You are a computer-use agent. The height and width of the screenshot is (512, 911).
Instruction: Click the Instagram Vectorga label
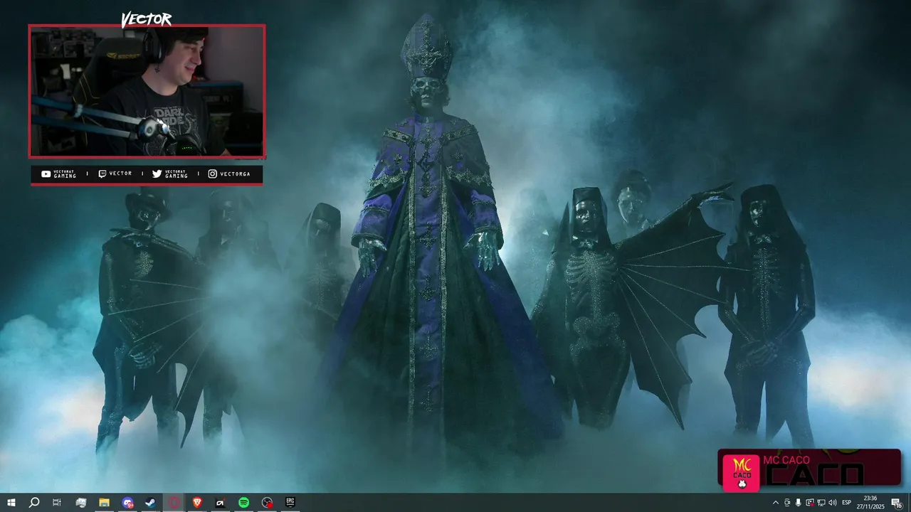pos(229,174)
